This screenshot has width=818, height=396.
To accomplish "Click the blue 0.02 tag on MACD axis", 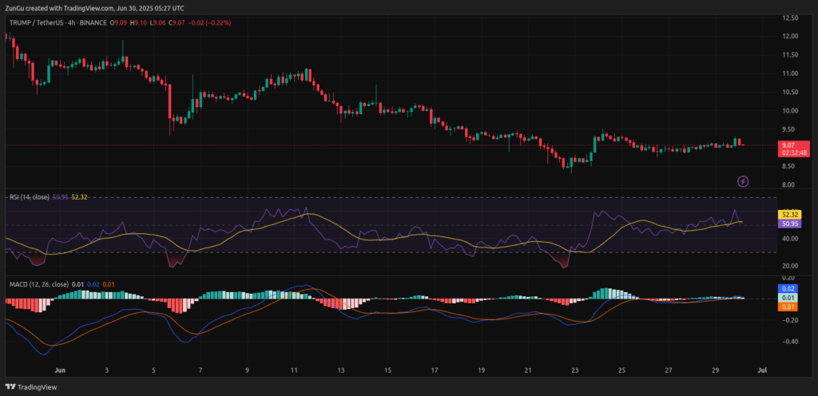I will 788,288.
